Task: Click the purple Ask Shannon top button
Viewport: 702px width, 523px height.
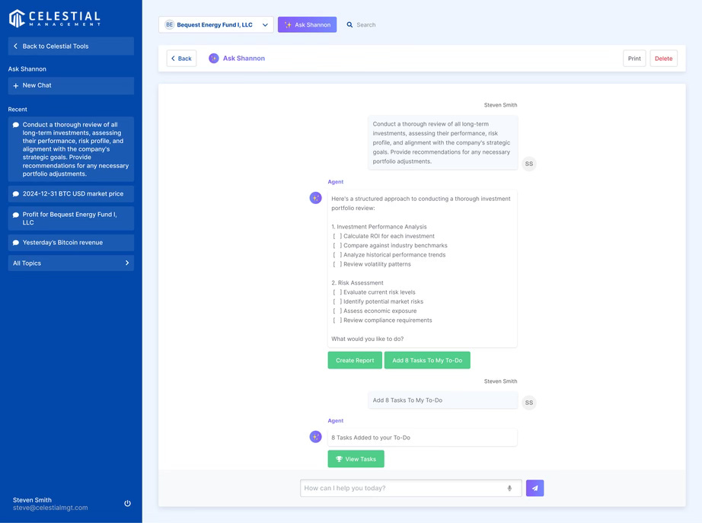Action: pos(307,24)
